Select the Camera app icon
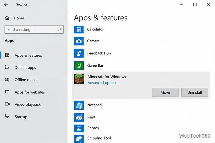 [79, 41]
